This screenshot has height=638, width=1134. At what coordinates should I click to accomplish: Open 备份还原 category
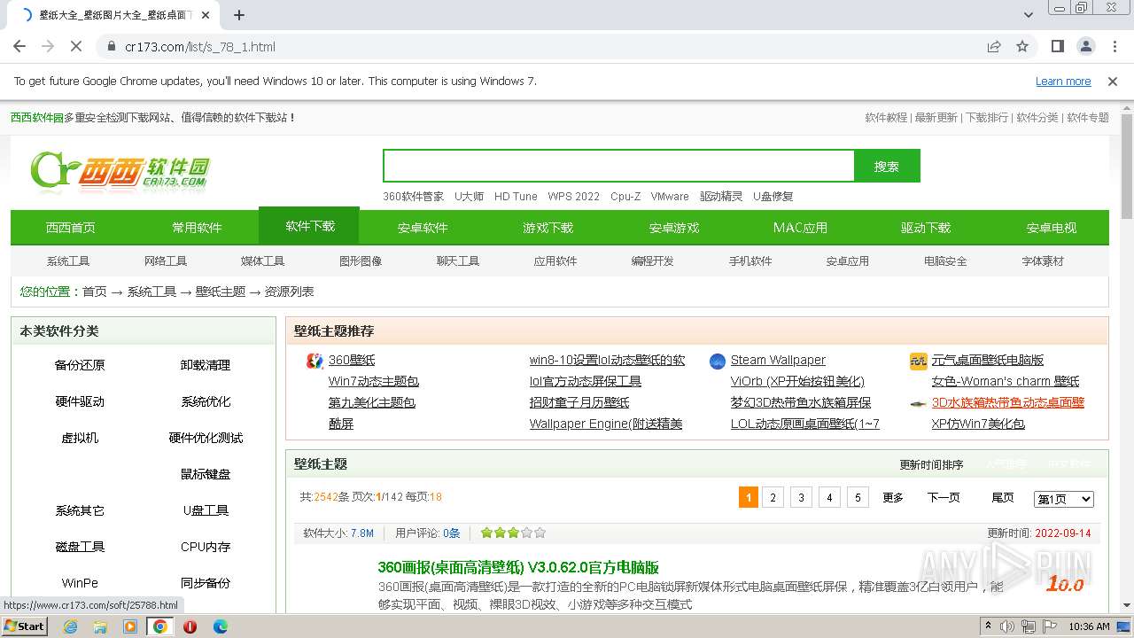click(80, 365)
